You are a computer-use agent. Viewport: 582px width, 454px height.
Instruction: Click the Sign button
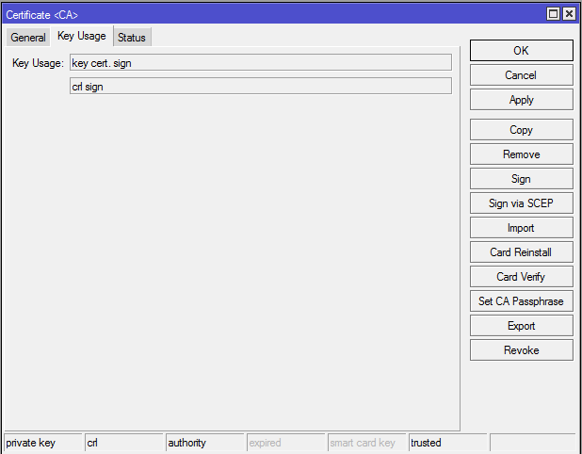coord(521,179)
